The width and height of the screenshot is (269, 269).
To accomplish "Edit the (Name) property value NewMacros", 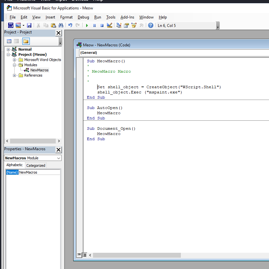I will 39,172.
